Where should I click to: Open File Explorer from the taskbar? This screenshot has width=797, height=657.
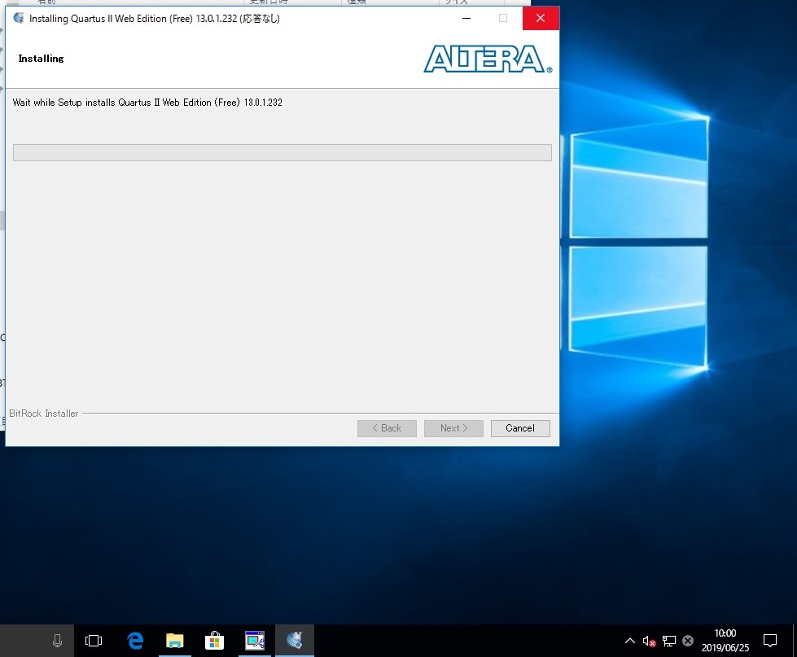click(175, 641)
